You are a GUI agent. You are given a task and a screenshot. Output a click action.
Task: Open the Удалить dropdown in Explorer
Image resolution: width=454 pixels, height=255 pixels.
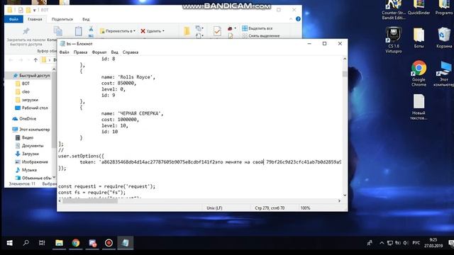(x=153, y=31)
